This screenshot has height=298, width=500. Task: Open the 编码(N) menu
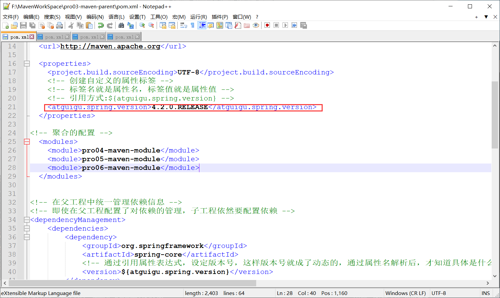point(95,17)
